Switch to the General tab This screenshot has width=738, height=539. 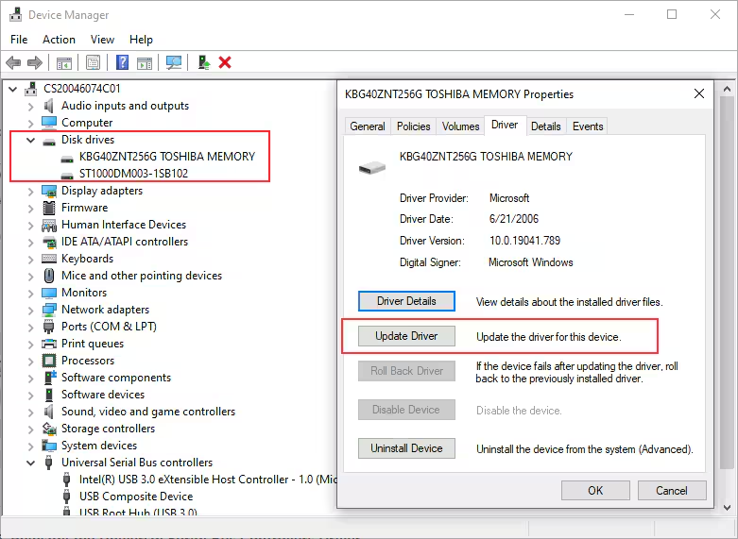pyautogui.click(x=368, y=126)
